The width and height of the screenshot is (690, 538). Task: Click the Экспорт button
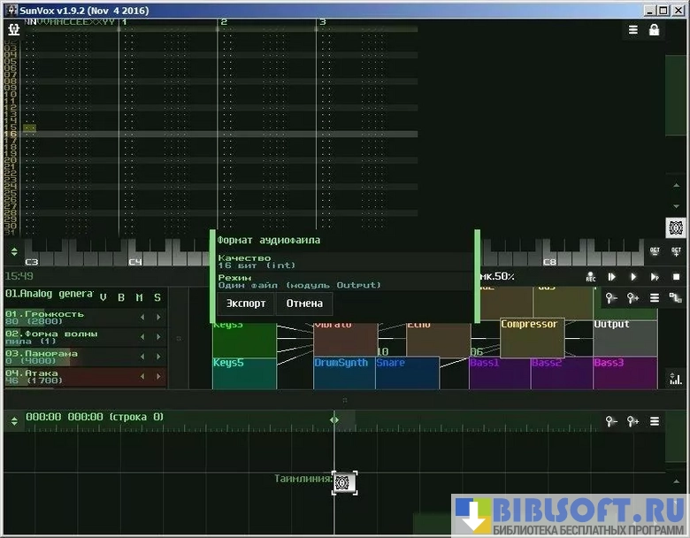[246, 304]
